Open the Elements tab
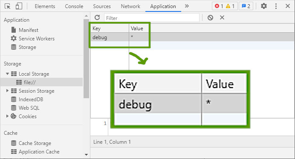This screenshot has height=159, width=295. (x=45, y=6)
